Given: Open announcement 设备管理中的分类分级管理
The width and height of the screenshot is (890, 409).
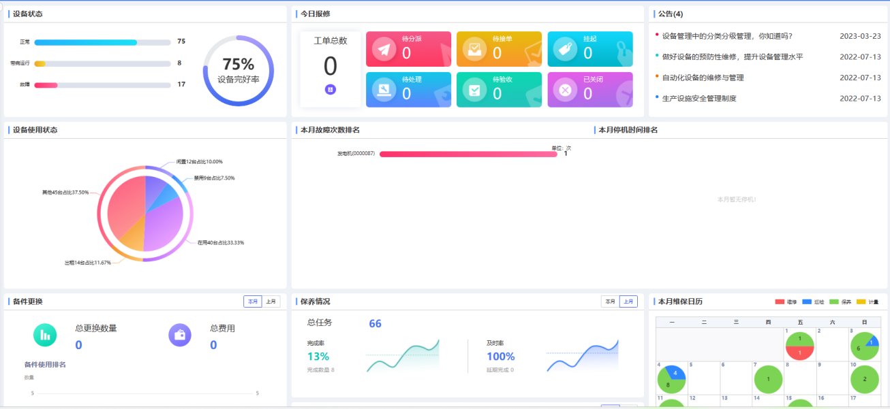Looking at the screenshot, I should [x=727, y=36].
